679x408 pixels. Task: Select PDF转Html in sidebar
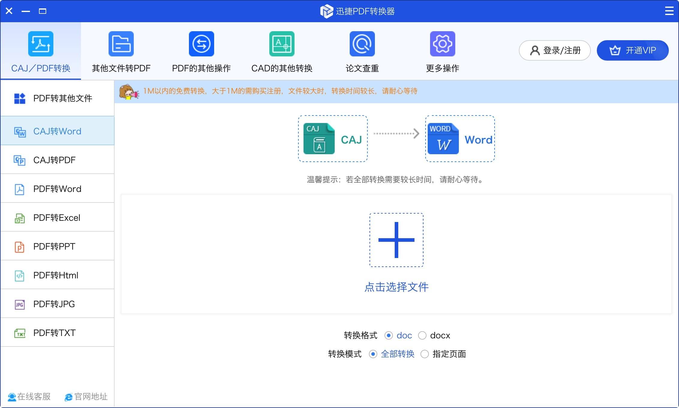[x=57, y=275]
